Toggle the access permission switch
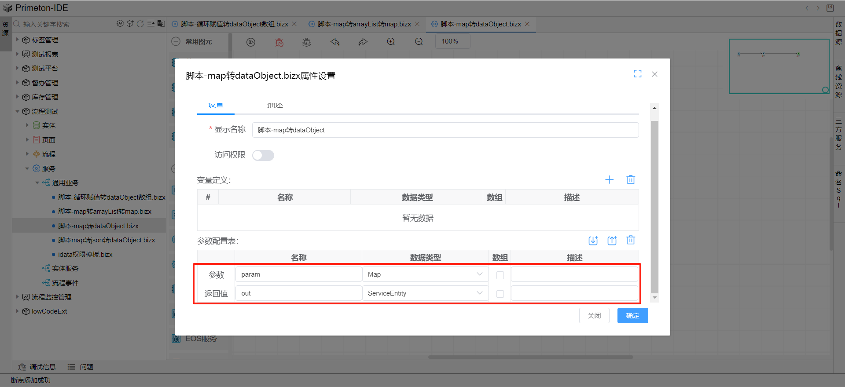 263,155
